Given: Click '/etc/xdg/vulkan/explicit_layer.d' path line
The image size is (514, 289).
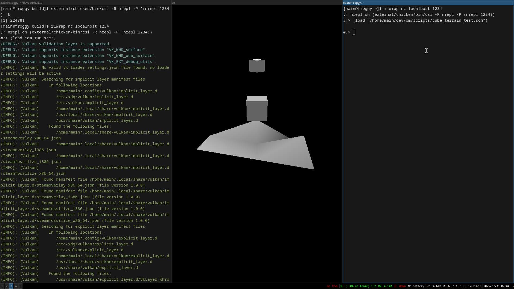Looking at the screenshot, I should click(67, 244).
